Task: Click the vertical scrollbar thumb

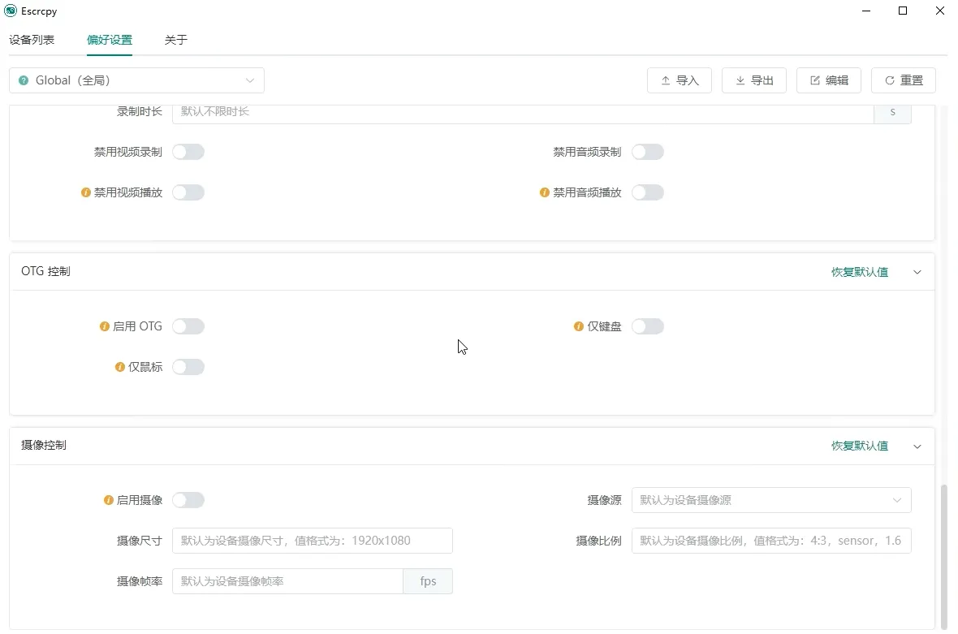Action: [943, 555]
